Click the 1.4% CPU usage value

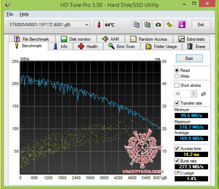pyautogui.click(x=191, y=179)
